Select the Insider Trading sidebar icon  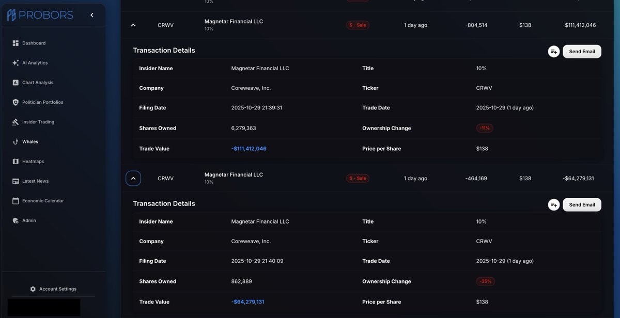[16, 121]
